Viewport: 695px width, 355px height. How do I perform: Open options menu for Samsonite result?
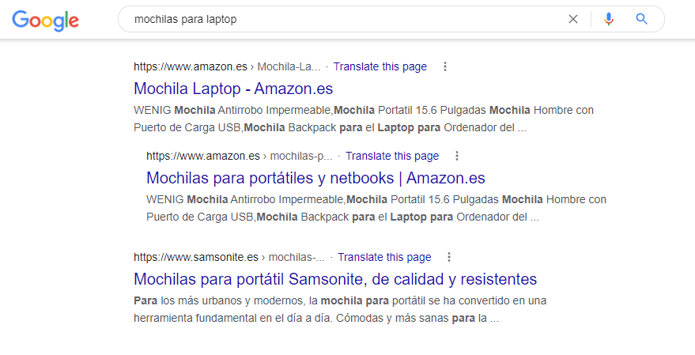[x=449, y=257]
